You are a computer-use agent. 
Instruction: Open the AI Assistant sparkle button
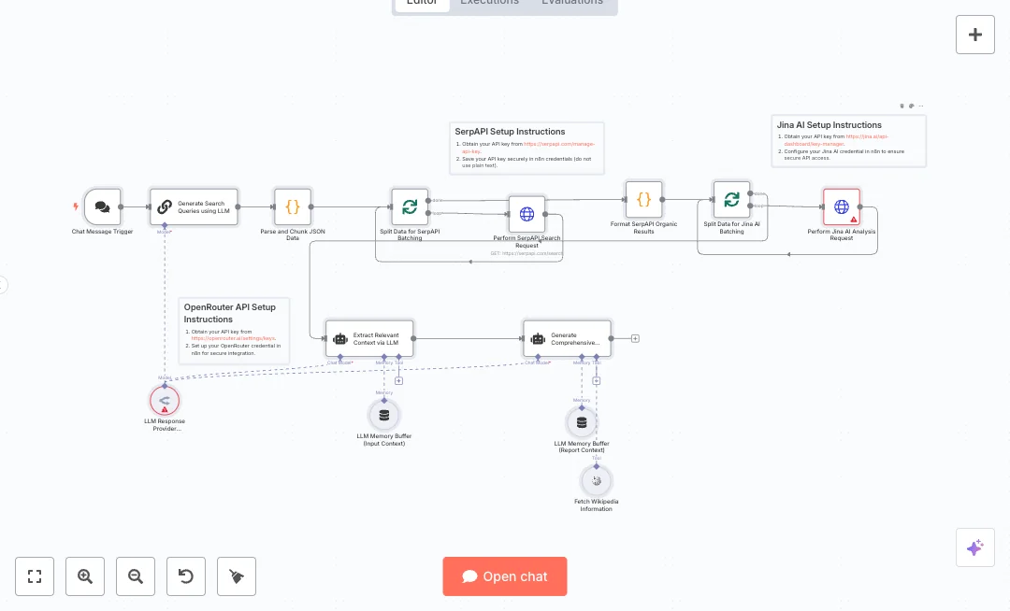975,547
